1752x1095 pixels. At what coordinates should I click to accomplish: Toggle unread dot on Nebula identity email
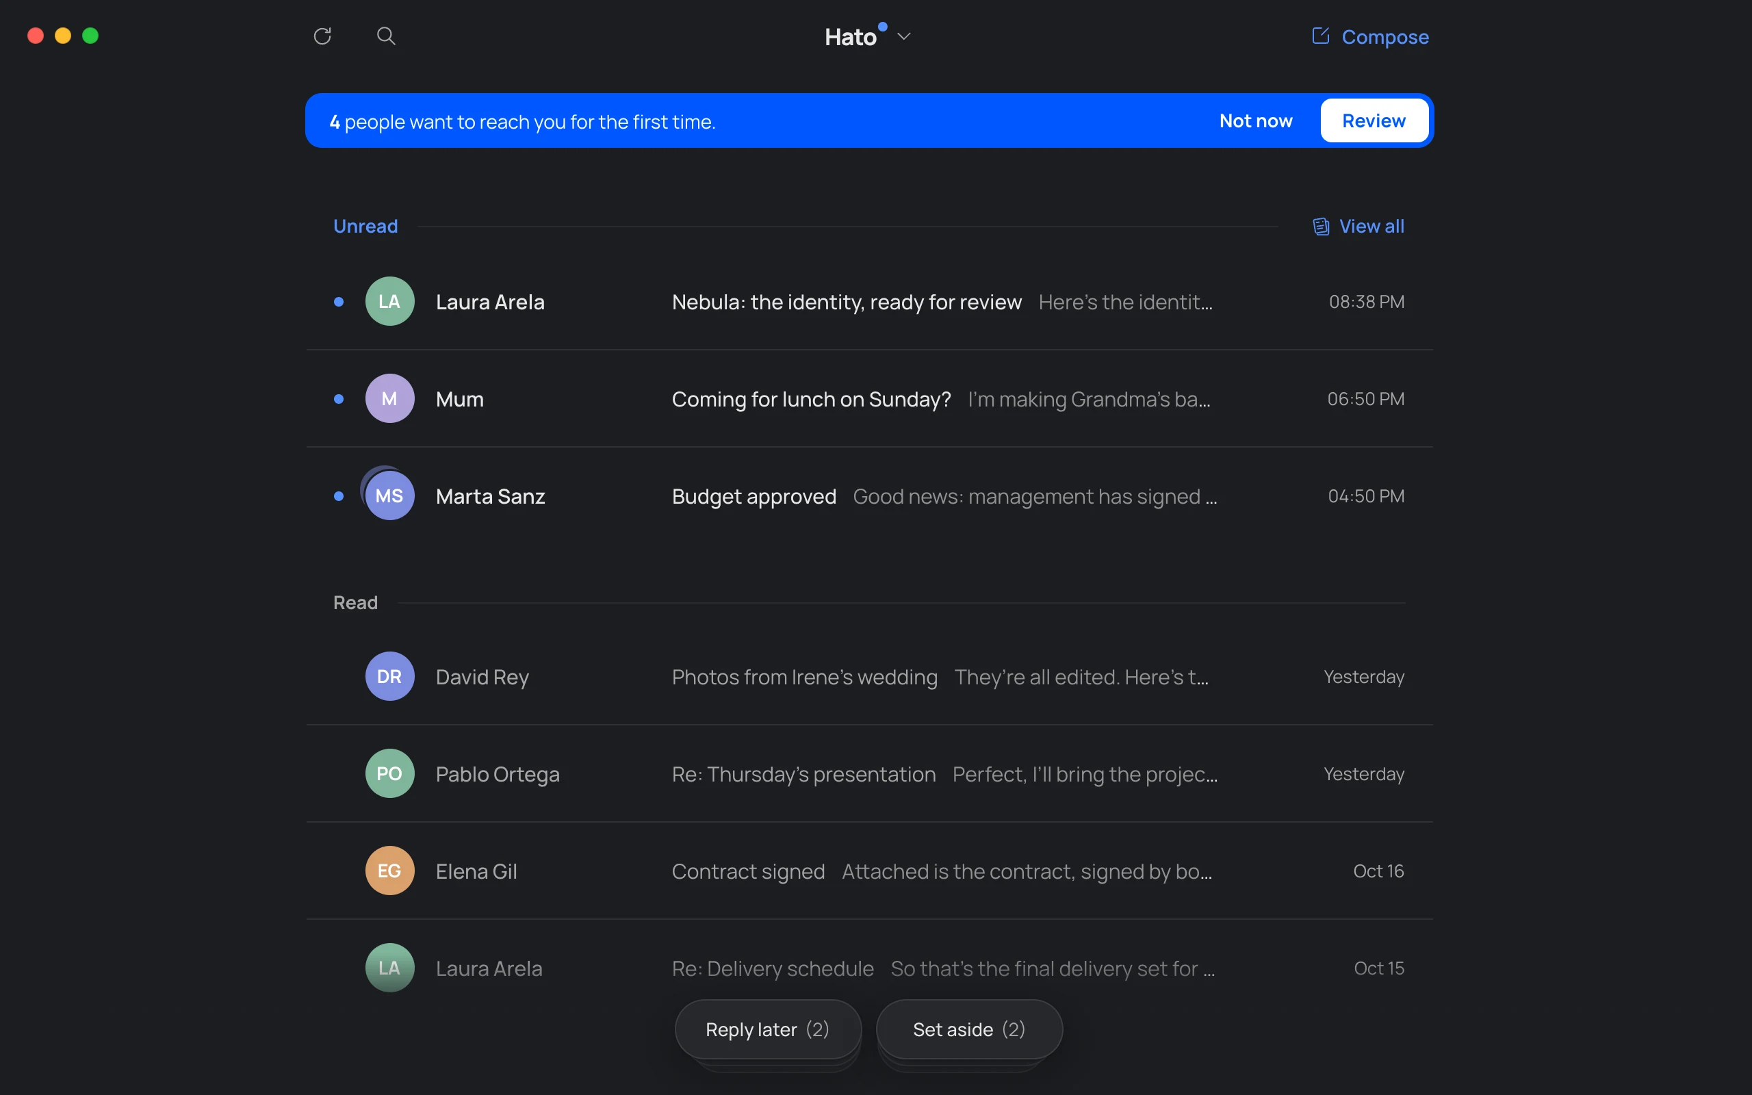338,302
